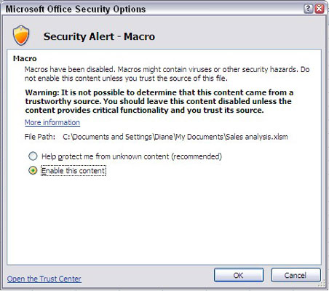Click the dotted-outlined 'Enable this content' label text
329x291 pixels.
74,171
